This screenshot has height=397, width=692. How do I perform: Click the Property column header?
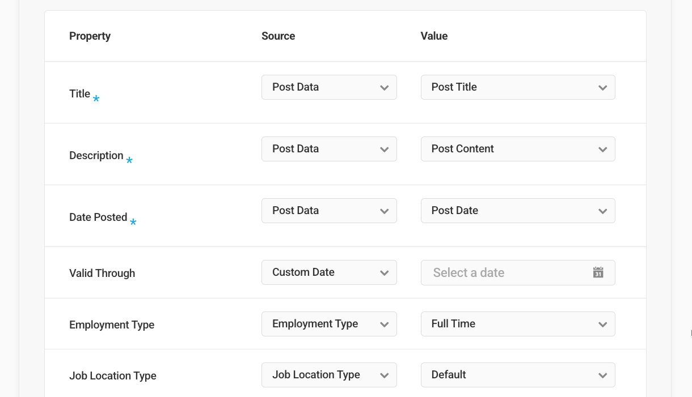pyautogui.click(x=90, y=36)
